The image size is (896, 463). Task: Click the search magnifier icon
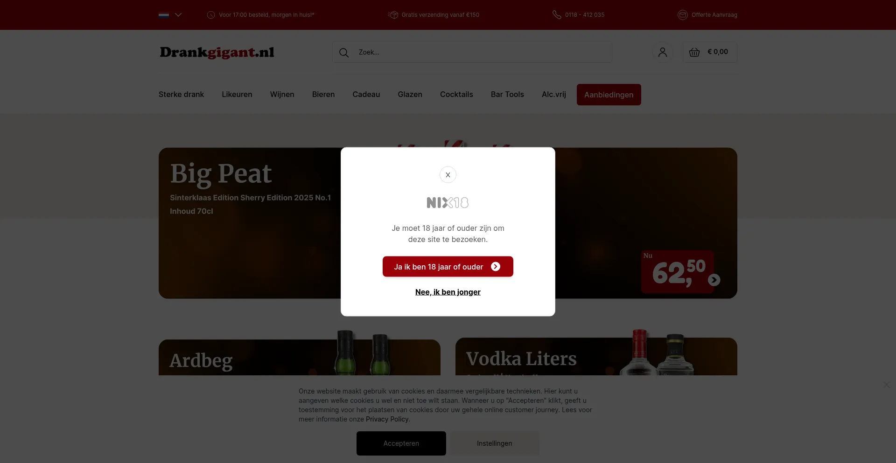[x=344, y=53]
